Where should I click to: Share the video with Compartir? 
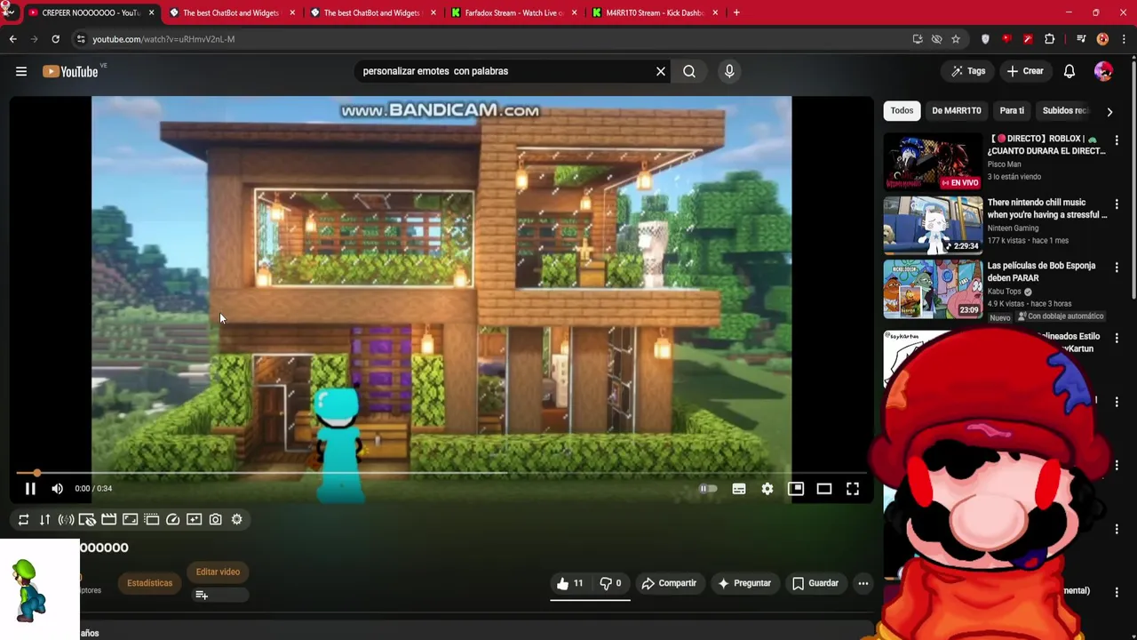pos(669,584)
